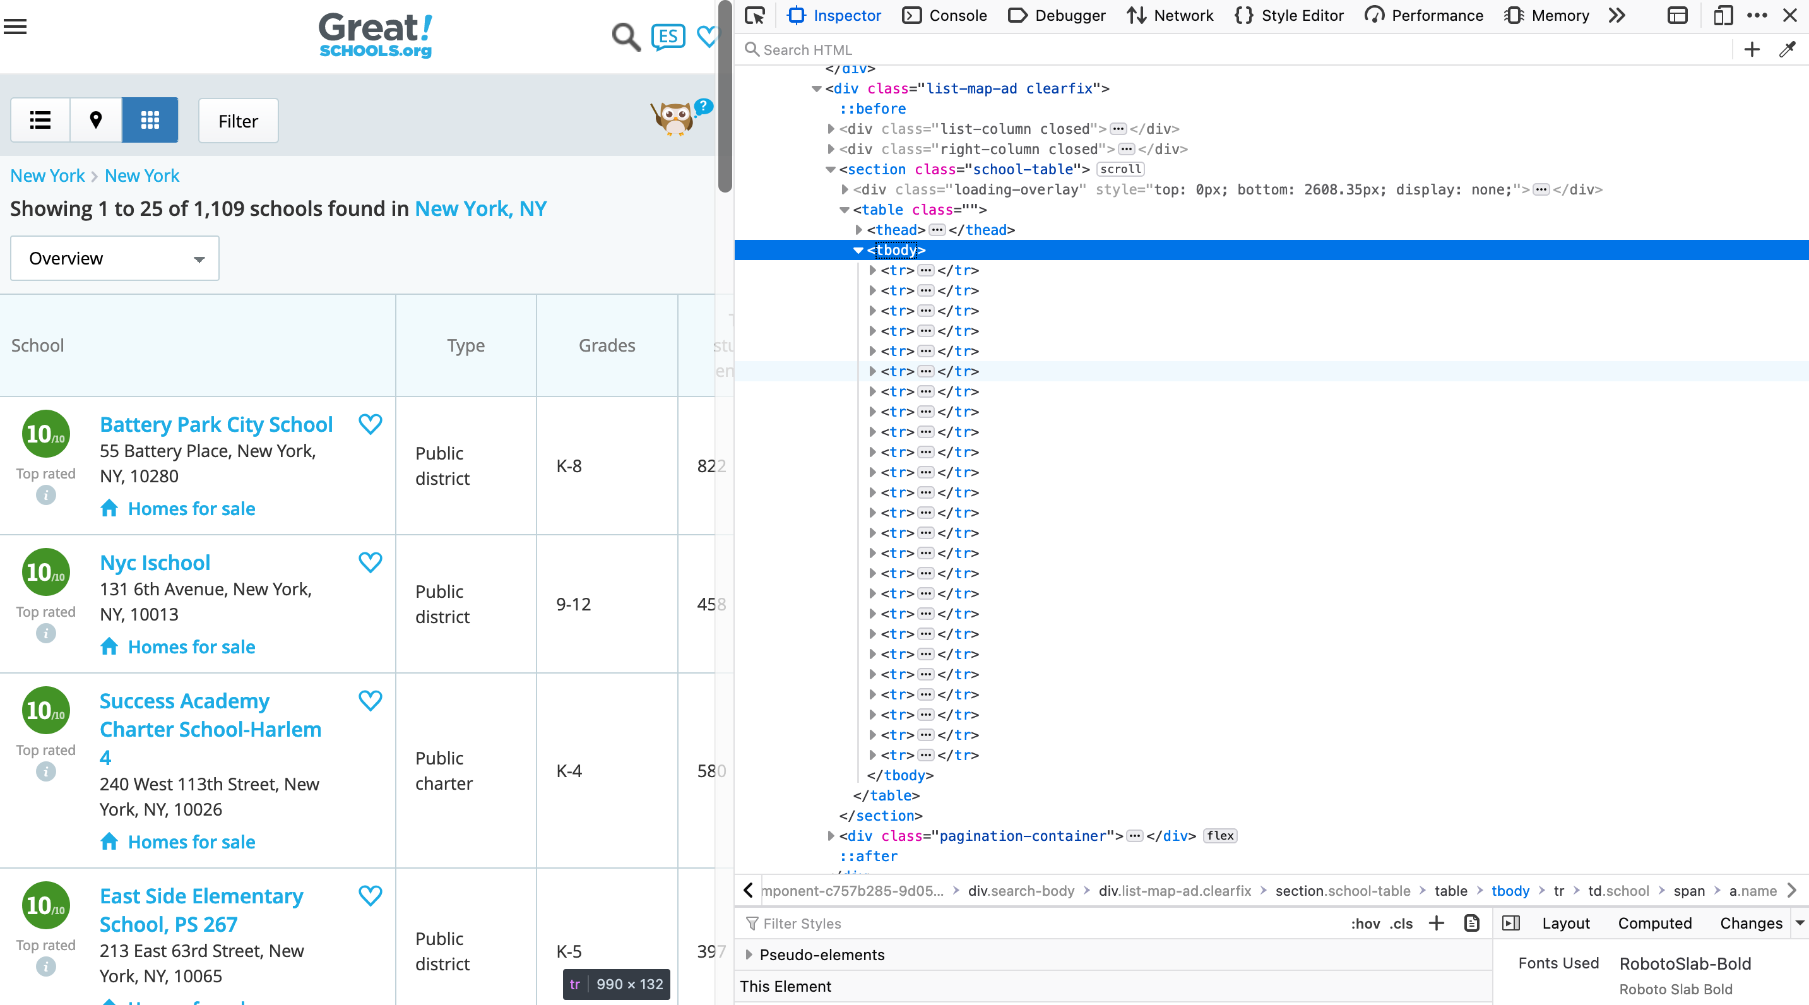The width and height of the screenshot is (1809, 1005).
Task: Expand the list-column closed div
Action: coord(831,129)
